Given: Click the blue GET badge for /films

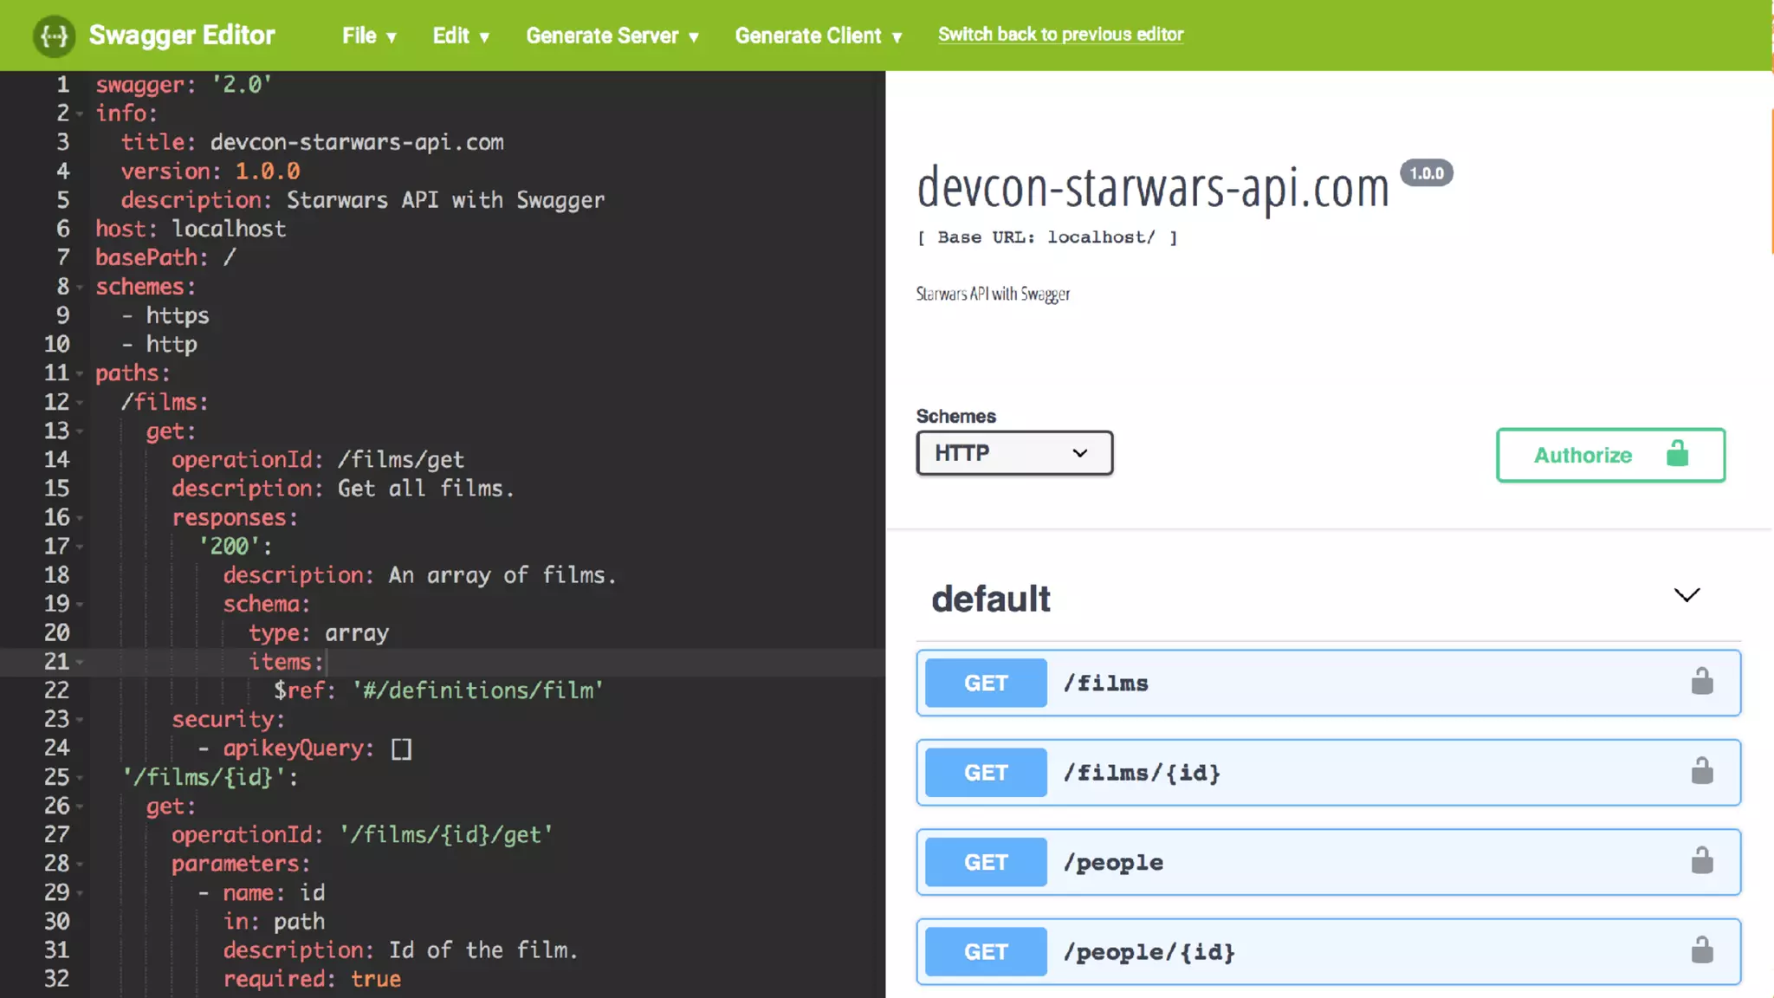Looking at the screenshot, I should (986, 684).
